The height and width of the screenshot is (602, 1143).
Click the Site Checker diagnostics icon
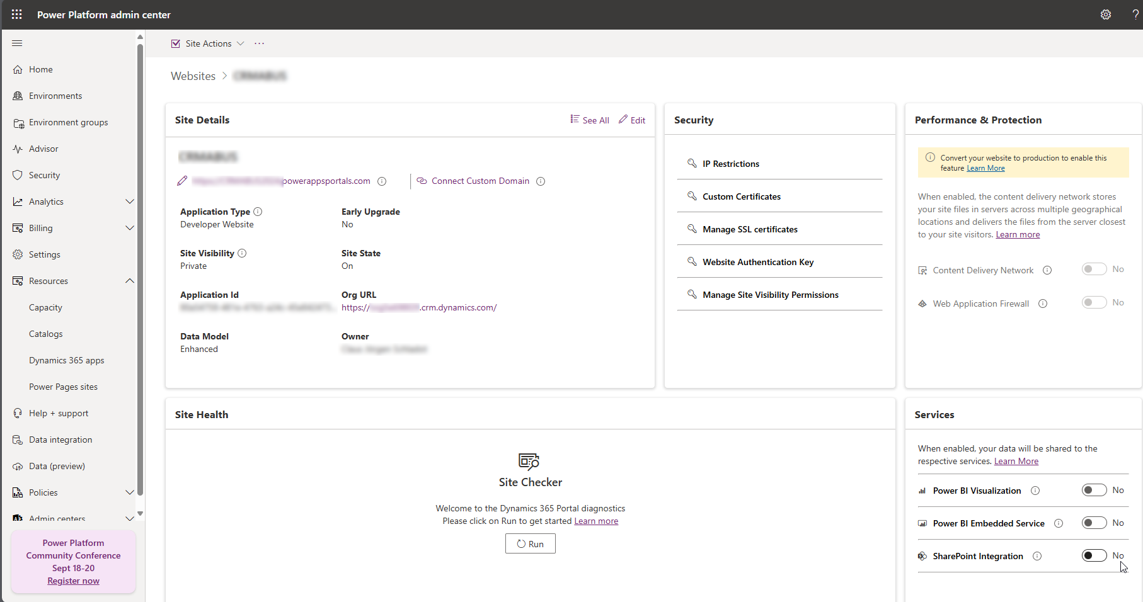point(529,462)
